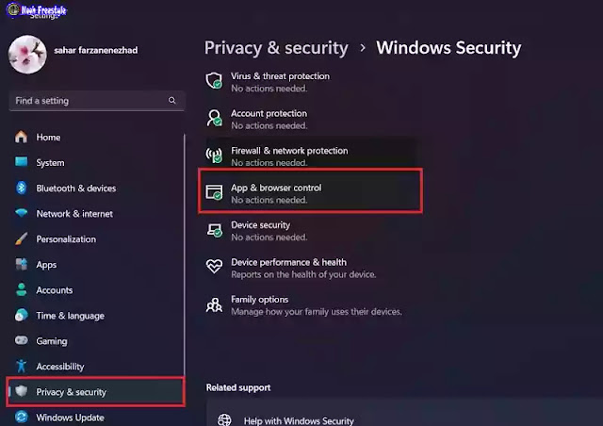Open Home in settings sidebar

tap(95, 137)
